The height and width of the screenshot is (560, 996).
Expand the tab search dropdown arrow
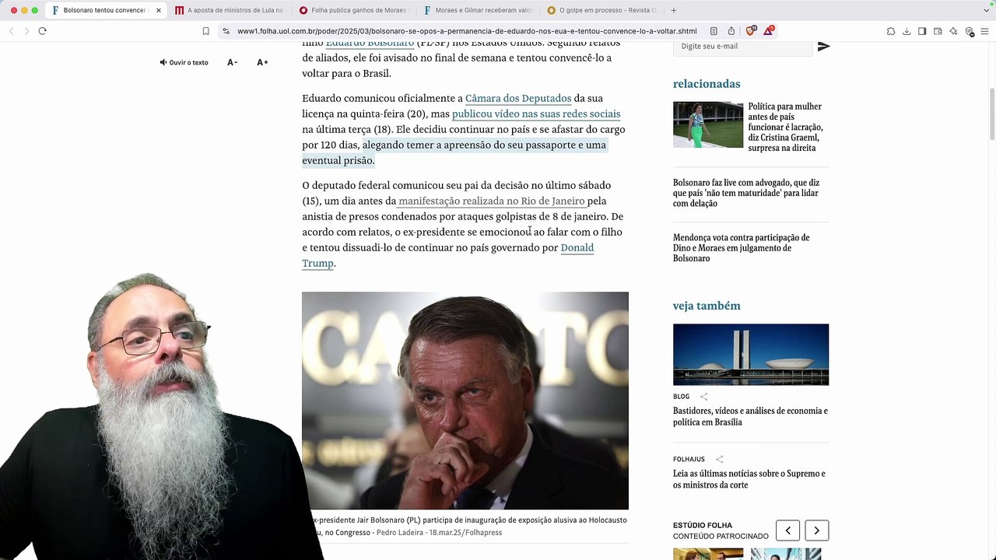tap(986, 10)
